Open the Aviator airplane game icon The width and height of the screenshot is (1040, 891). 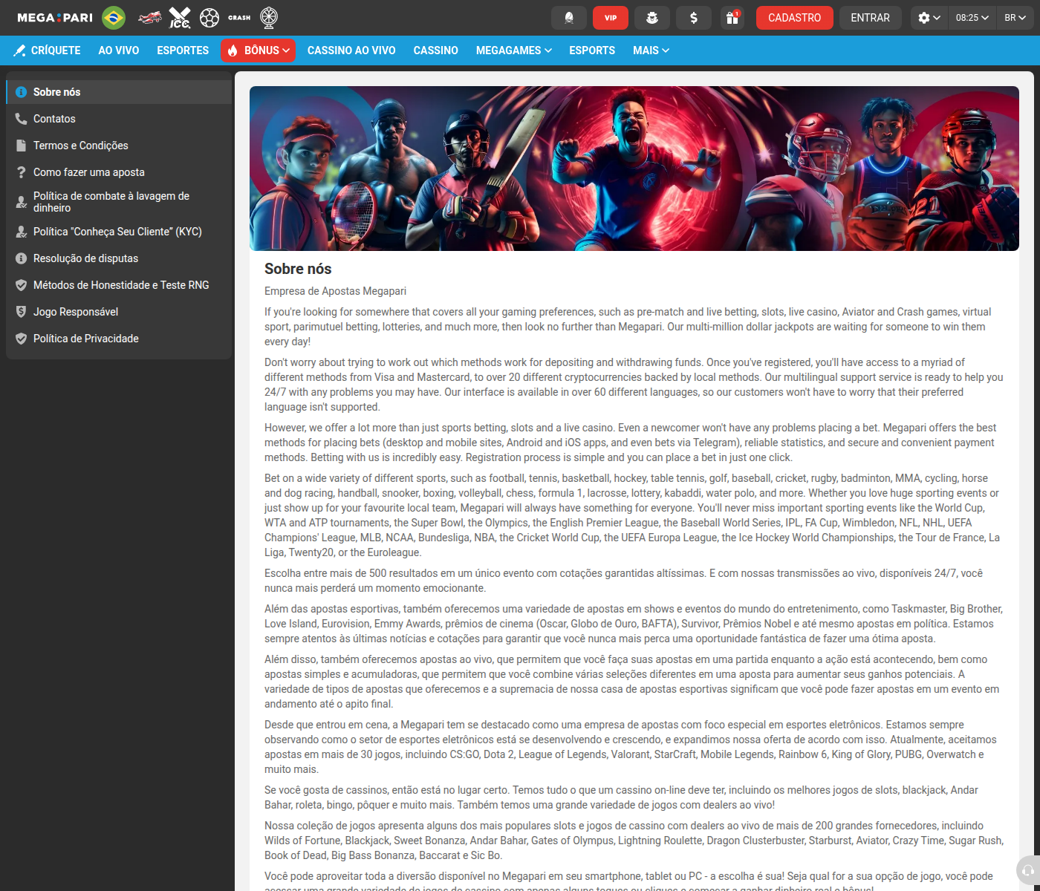point(150,18)
